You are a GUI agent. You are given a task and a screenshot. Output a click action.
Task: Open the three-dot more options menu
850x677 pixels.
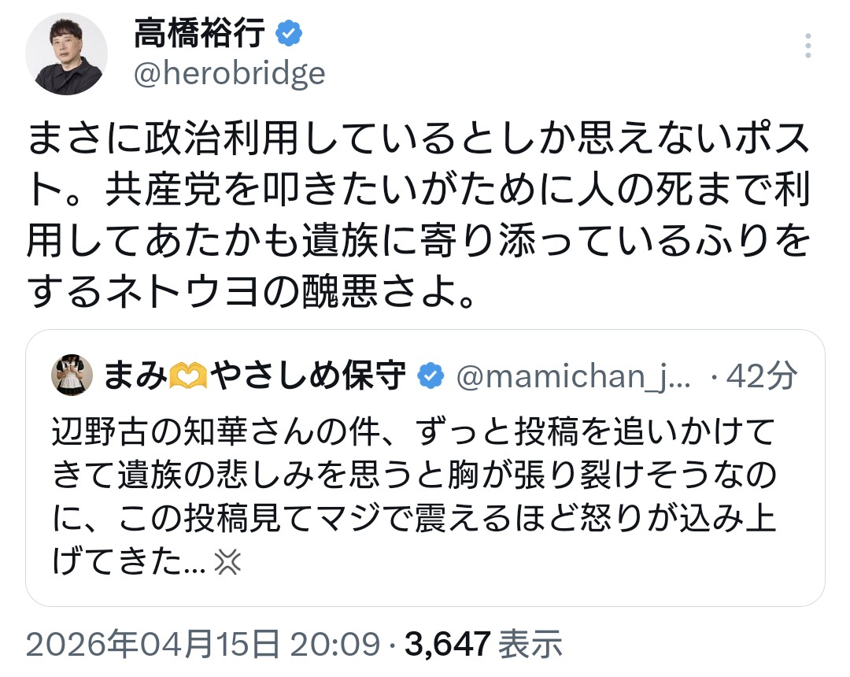click(807, 46)
